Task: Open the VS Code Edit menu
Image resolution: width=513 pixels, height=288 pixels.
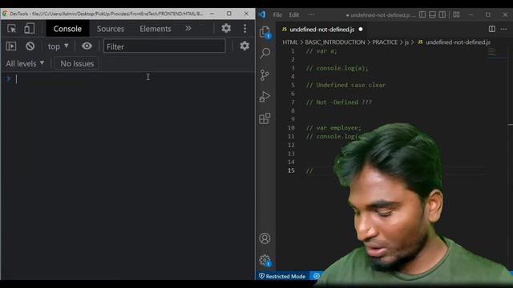Action: pos(294,14)
